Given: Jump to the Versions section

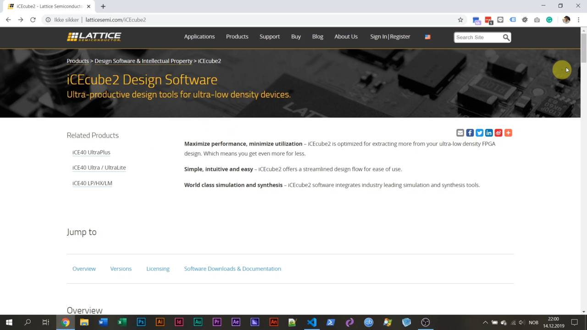Looking at the screenshot, I should click(x=121, y=269).
